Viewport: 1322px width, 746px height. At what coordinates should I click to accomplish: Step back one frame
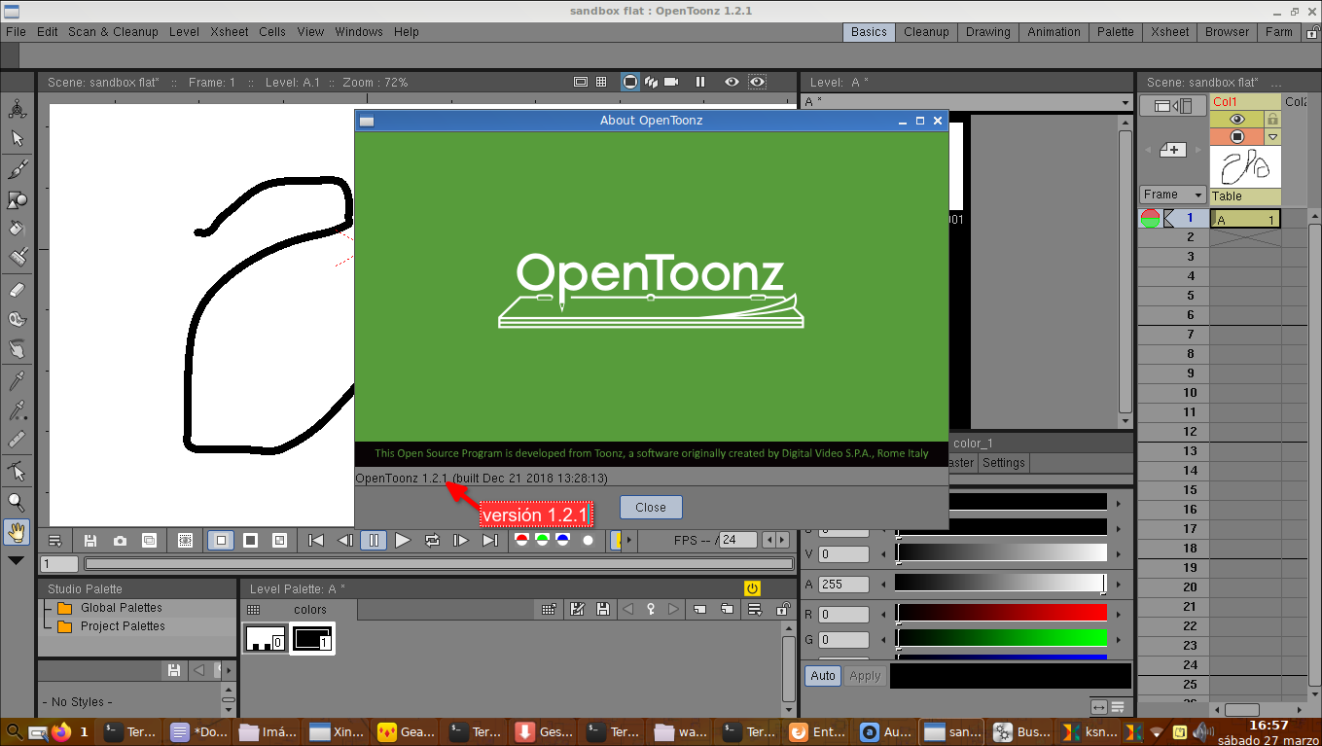tap(344, 540)
